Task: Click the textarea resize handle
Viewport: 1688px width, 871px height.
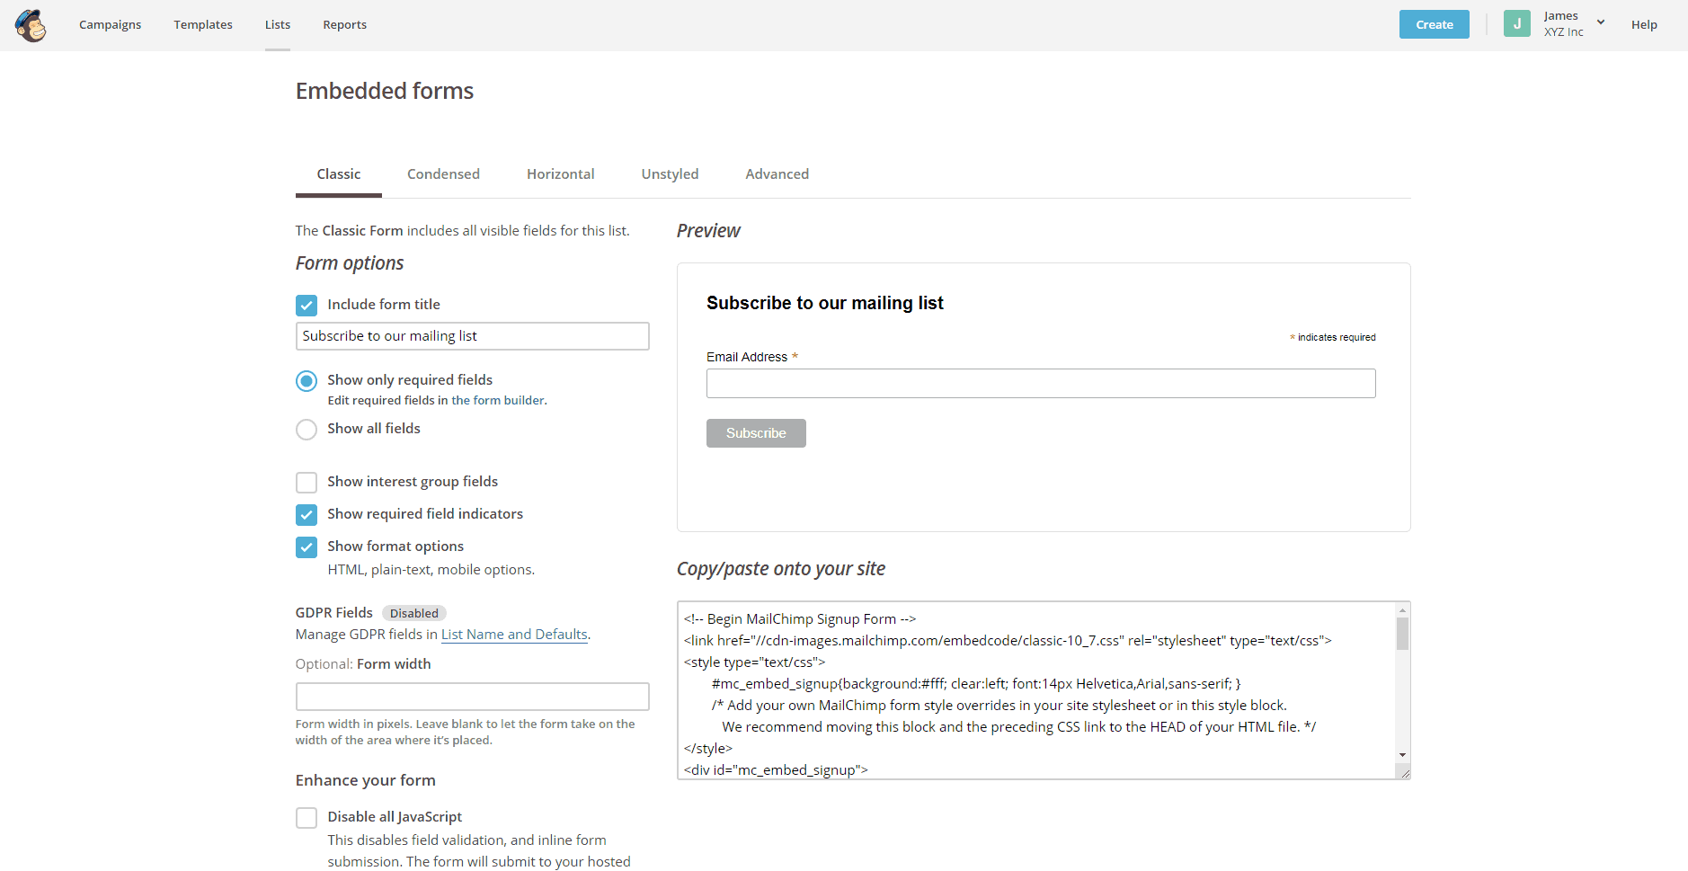Action: [x=1404, y=772]
